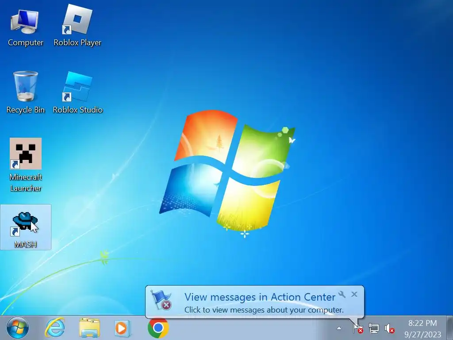Show hidden system tray icons

(x=339, y=328)
